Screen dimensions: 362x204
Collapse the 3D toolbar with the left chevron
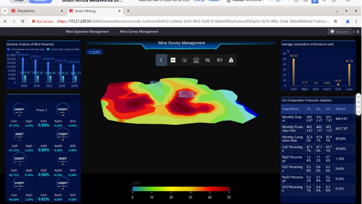(161, 60)
